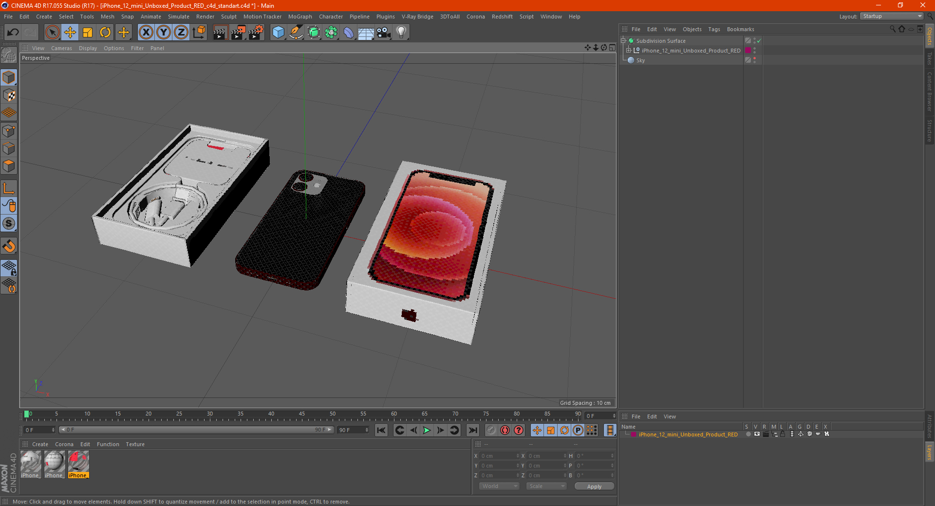Click the timeline marker at frame 45
Image resolution: width=935 pixels, height=506 pixels.
[x=302, y=414]
